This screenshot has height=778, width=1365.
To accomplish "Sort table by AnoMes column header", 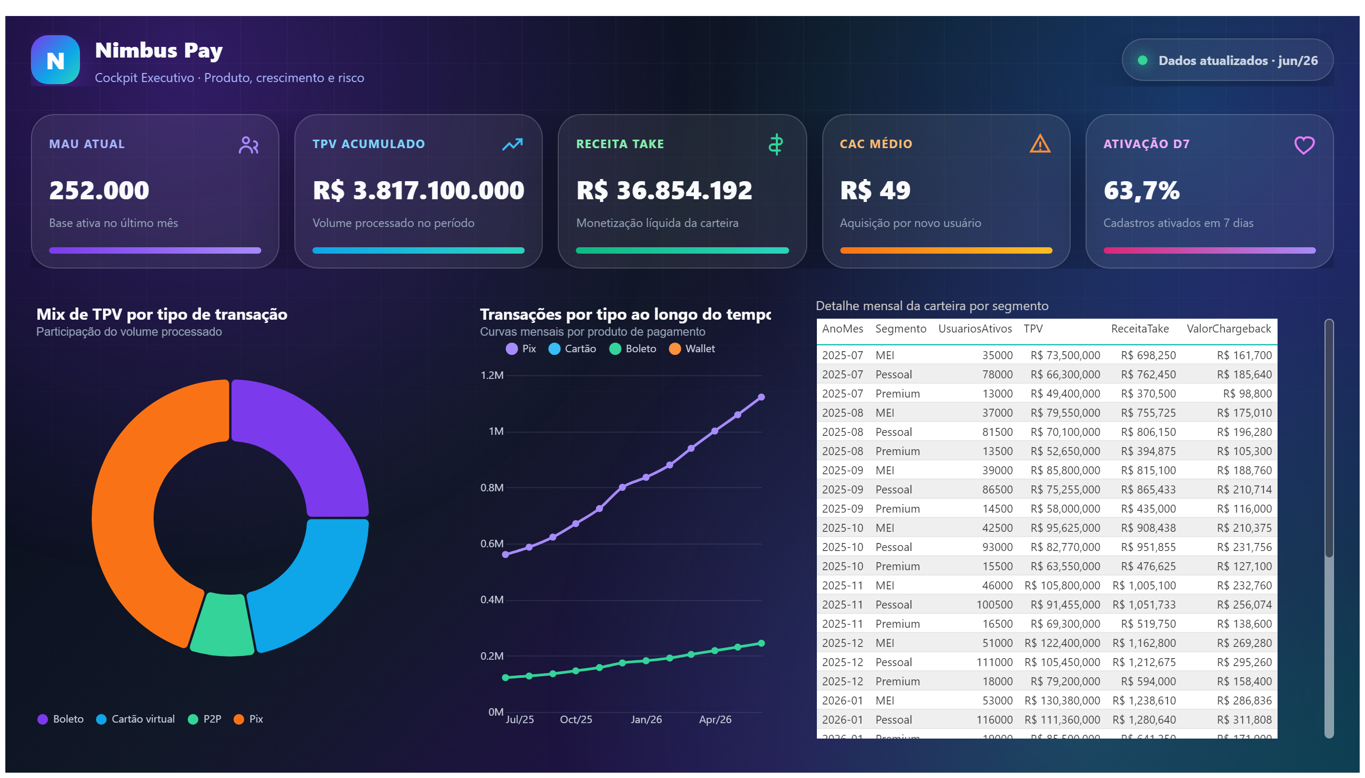I will pyautogui.click(x=842, y=329).
